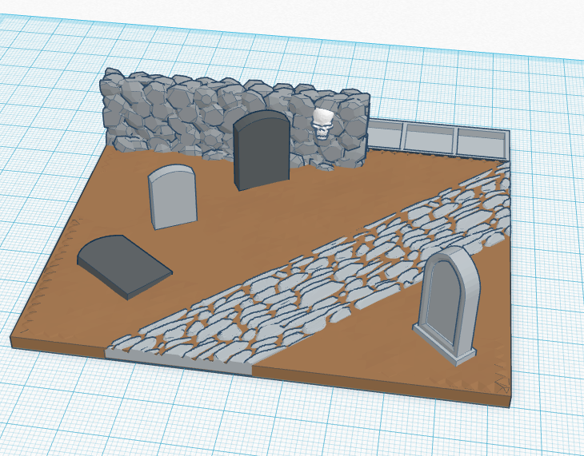The width and height of the screenshot is (584, 456).
Task: Select the white skull on the rock wall
Action: click(x=321, y=125)
